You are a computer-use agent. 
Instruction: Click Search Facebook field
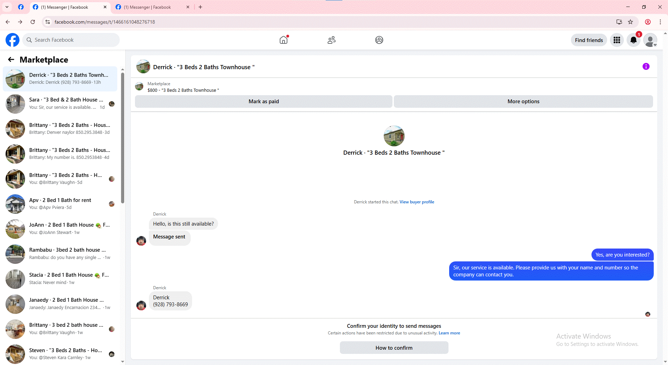71,40
